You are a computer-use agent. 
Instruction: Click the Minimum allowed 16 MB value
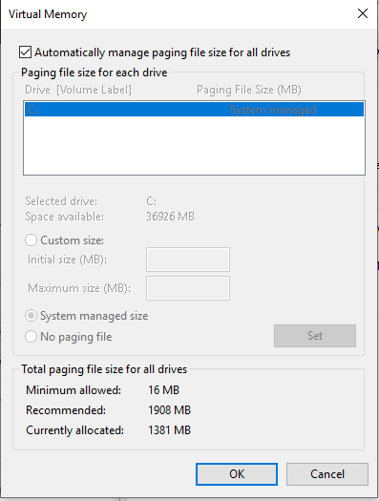[163, 390]
